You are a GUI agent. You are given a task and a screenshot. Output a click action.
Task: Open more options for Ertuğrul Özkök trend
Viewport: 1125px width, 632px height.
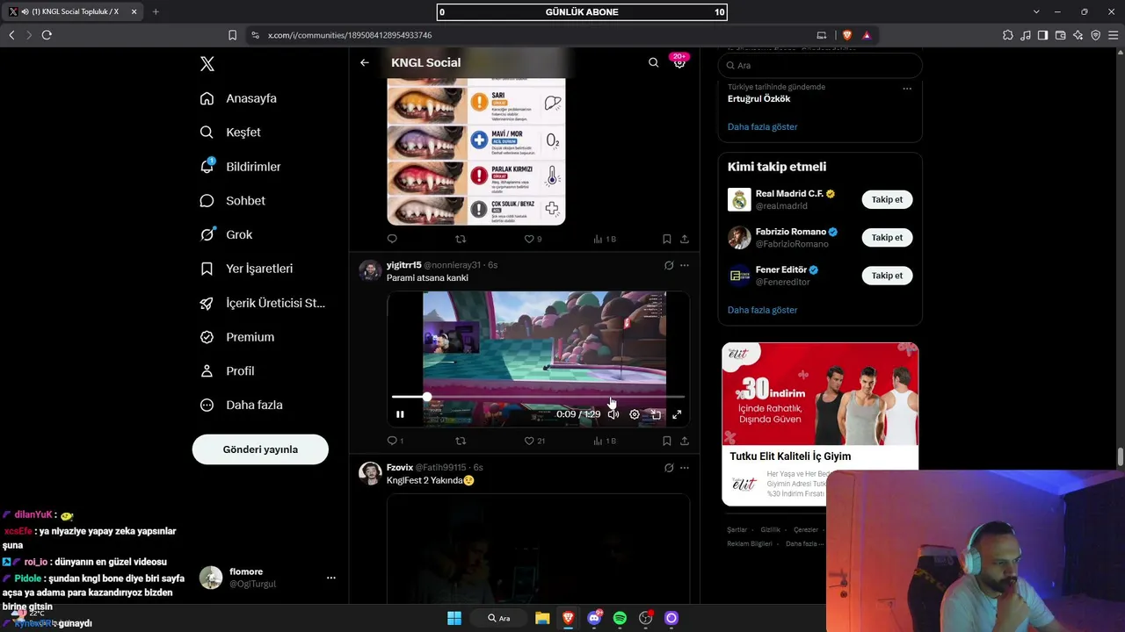[x=907, y=89]
